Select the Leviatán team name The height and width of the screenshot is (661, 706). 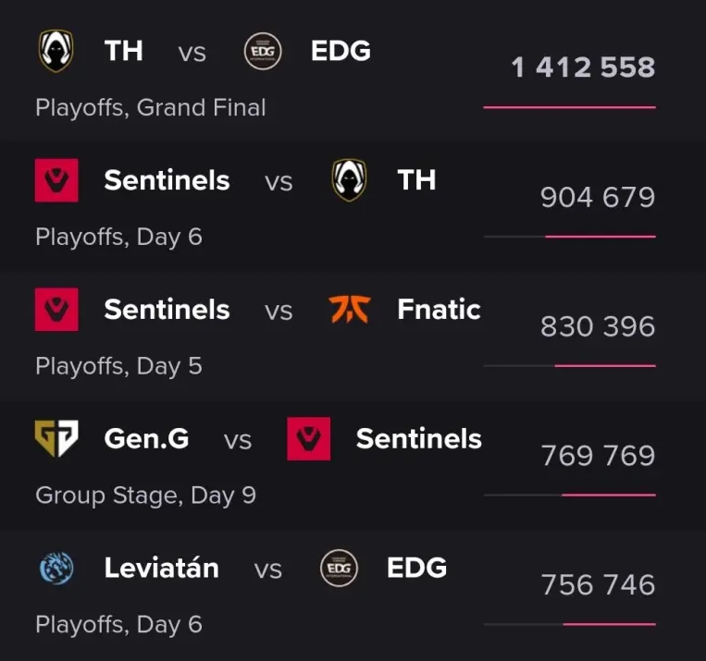[x=162, y=568]
